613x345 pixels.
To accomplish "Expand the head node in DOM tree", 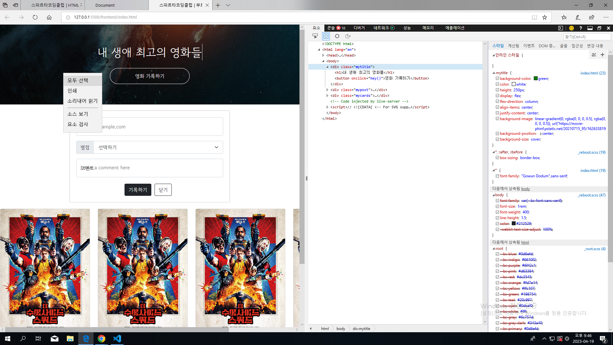I will pyautogui.click(x=323, y=55).
